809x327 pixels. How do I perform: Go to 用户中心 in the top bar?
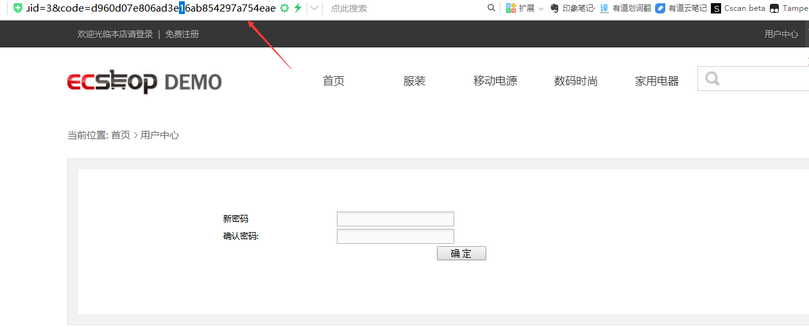781,34
